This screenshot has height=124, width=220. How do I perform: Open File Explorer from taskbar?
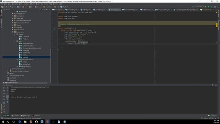(25, 122)
